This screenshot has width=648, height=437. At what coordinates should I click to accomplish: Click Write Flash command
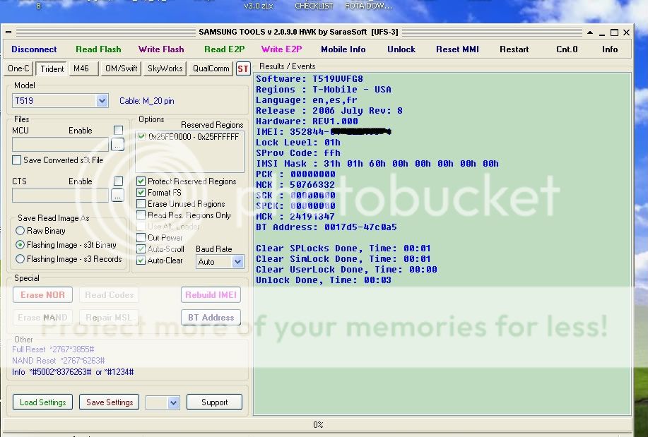pyautogui.click(x=161, y=49)
